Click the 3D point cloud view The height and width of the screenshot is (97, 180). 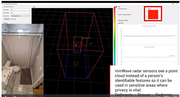tap(72, 51)
